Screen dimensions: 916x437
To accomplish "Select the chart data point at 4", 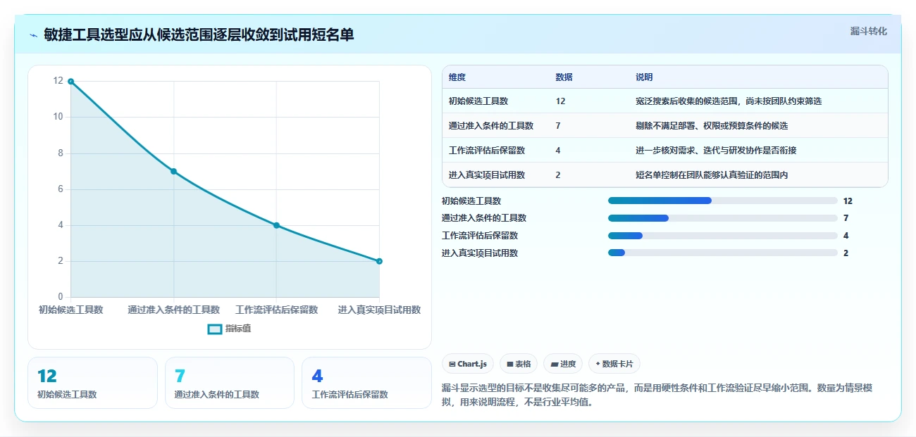I will (276, 225).
